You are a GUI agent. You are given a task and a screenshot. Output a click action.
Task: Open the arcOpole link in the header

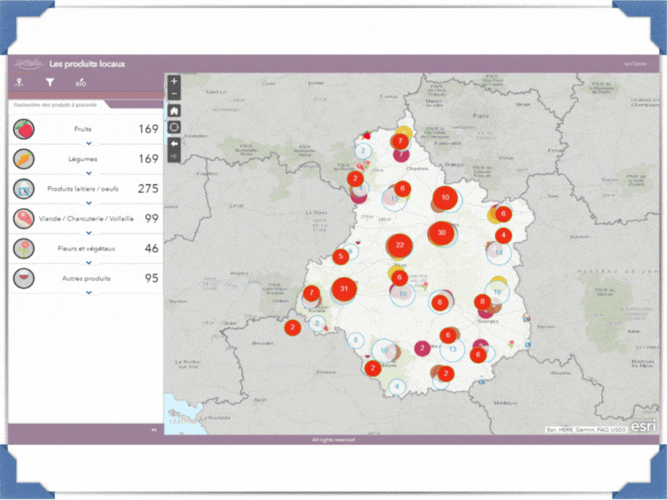point(635,64)
